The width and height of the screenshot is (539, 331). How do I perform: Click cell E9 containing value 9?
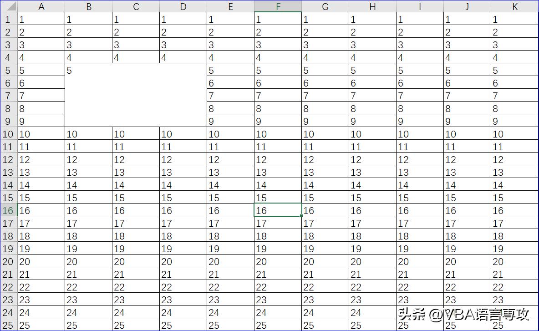(x=230, y=121)
